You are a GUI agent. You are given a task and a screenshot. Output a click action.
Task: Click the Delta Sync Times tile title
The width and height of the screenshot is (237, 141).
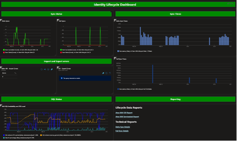[122, 21]
